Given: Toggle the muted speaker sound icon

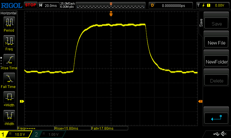Looking at the screenshot, I should click(x=224, y=134).
